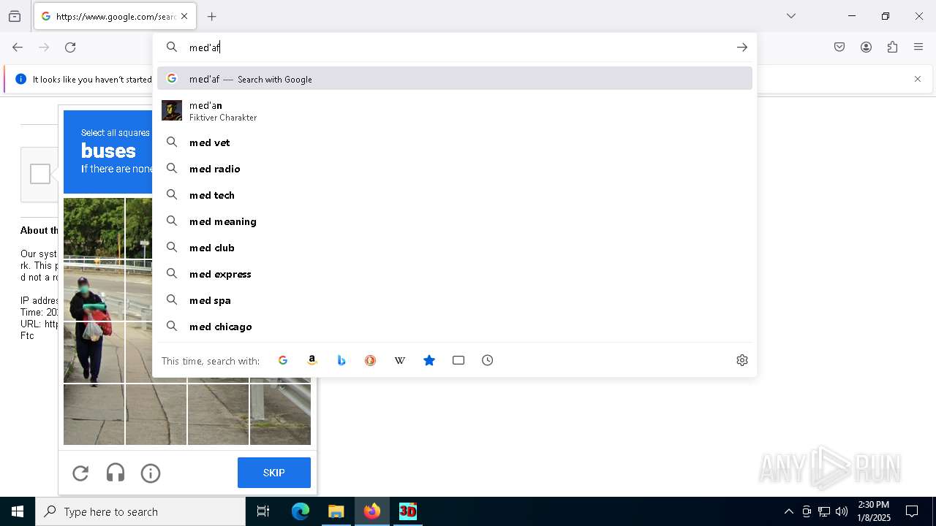Click the address bar text med'af

tap(205, 47)
